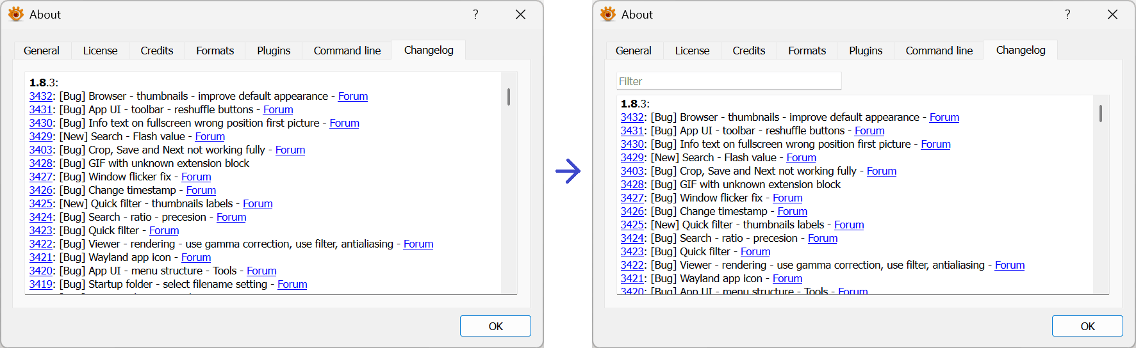This screenshot has height=348, width=1136.
Task: Click the changelog scrollbar thumb in the left dialog
Action: click(509, 97)
